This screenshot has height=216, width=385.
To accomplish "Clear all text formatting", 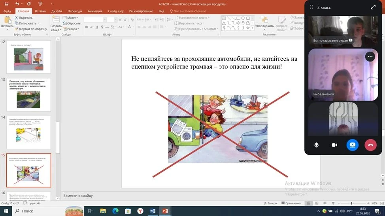I will pyautogui.click(x=132, y=20).
